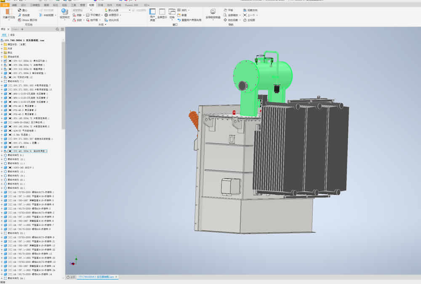The width and height of the screenshot is (421, 284).
Task: Expand the Relationships (关系) folder
Action: point(2,48)
